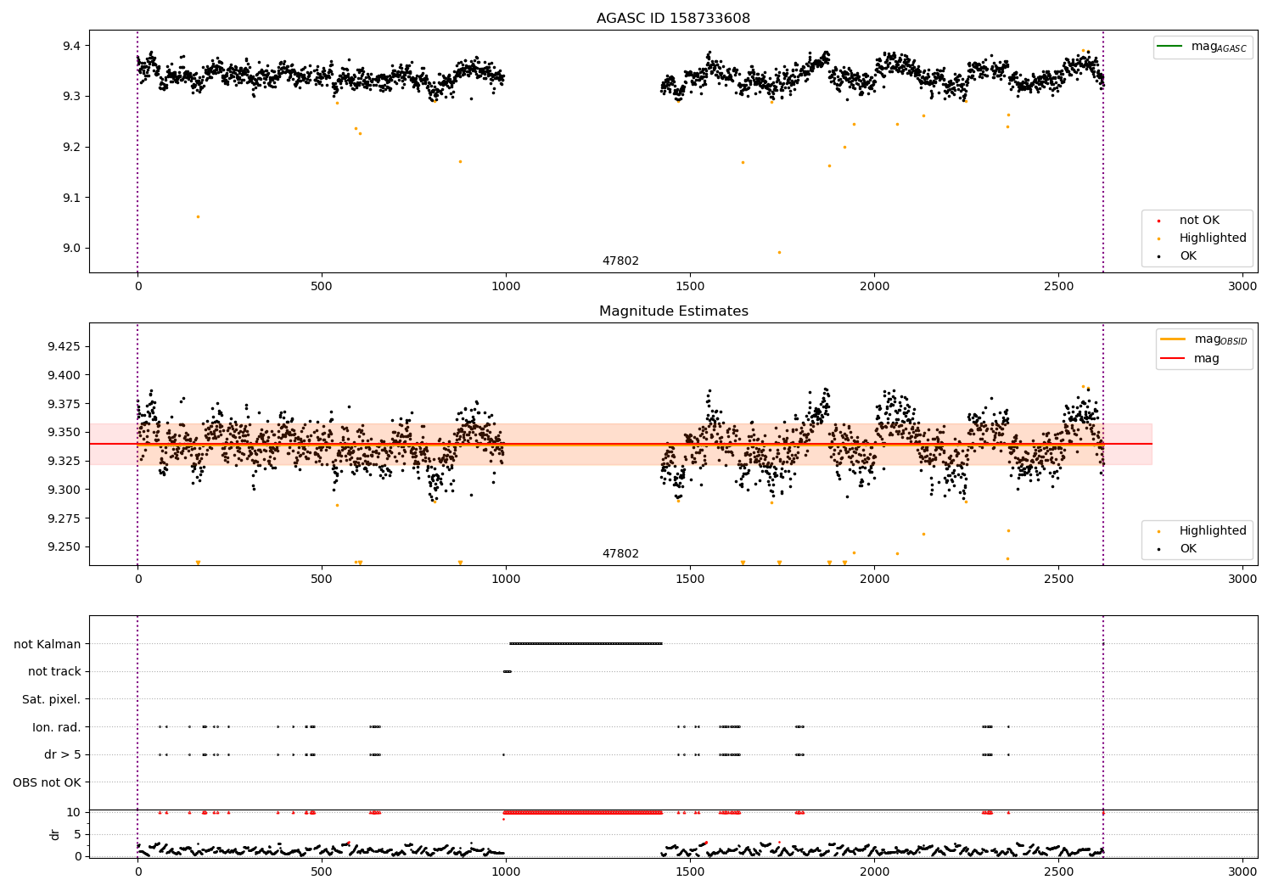Viewport: 1273px width, 891px height.
Task: Click the 10 tick on the dr axis
Action: [x=74, y=812]
